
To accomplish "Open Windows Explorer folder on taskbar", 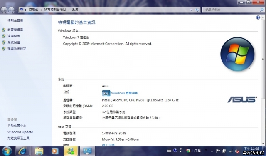I will [39, 151].
